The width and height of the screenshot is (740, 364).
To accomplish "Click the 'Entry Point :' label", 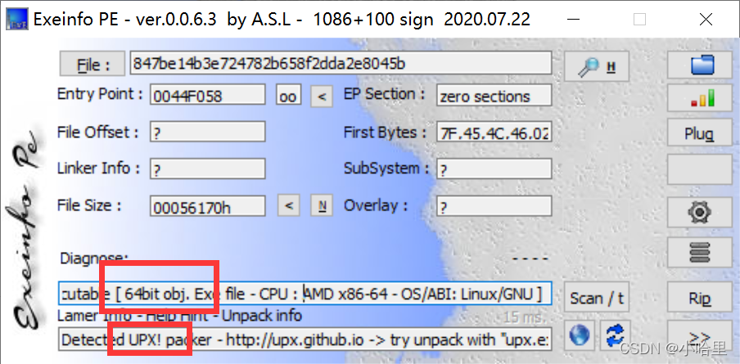I will coord(100,94).
